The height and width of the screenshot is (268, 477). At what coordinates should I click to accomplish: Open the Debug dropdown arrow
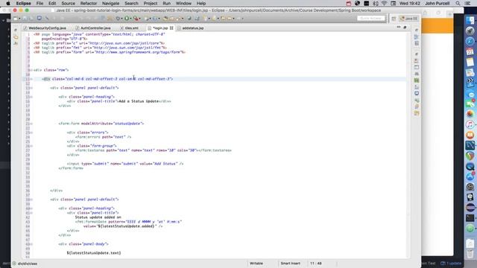point(121,19)
